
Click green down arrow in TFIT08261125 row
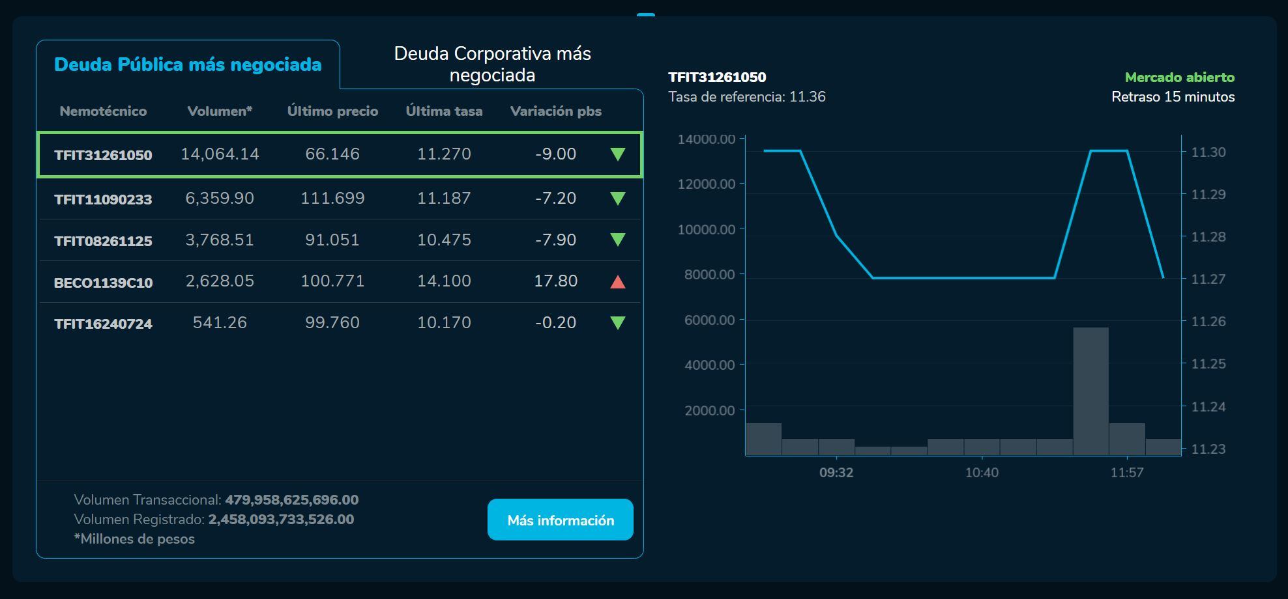click(617, 240)
